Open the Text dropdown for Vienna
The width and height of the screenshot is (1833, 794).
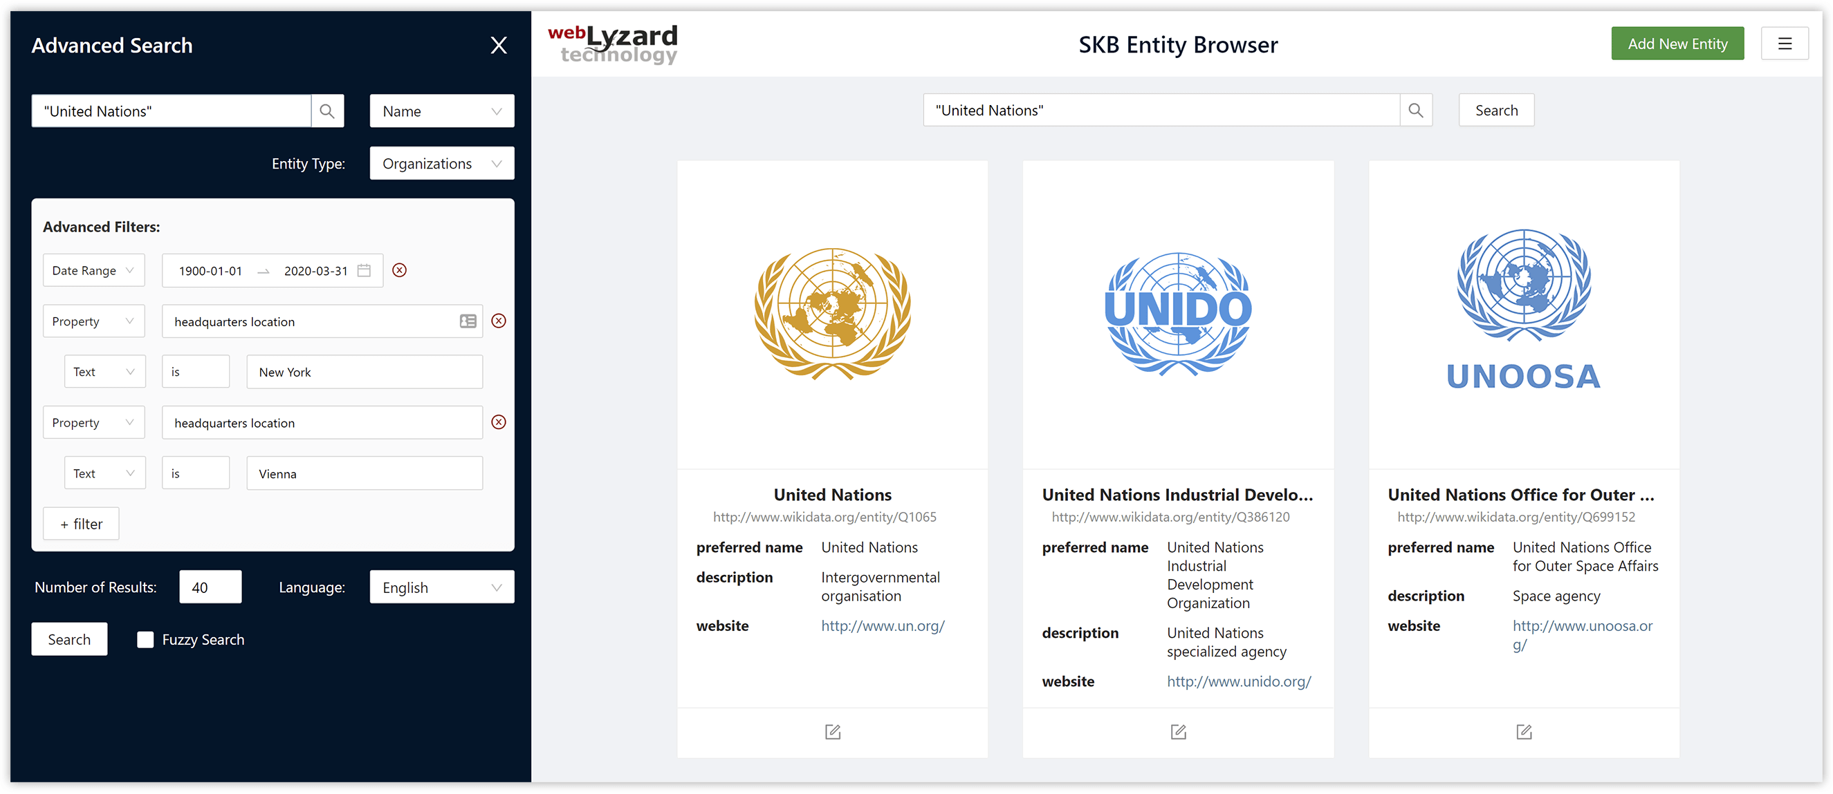click(x=104, y=473)
